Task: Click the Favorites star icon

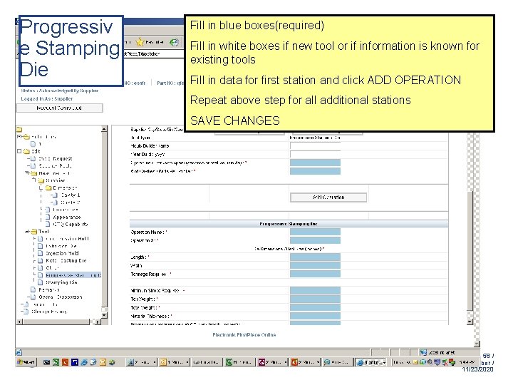Action: tap(140, 41)
